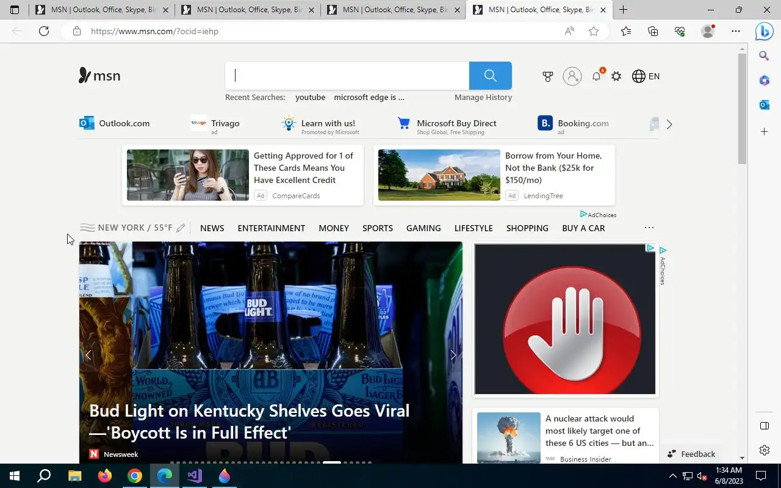The width and height of the screenshot is (781, 488).
Task: Open Edge Settings and more menu
Action: [x=736, y=31]
